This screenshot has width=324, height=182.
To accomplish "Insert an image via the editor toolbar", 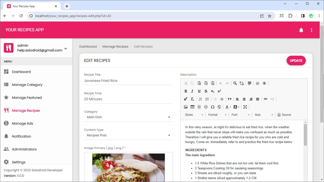I will click(186, 107).
